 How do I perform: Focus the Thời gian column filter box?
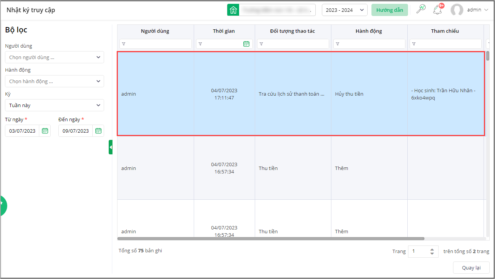[224, 44]
